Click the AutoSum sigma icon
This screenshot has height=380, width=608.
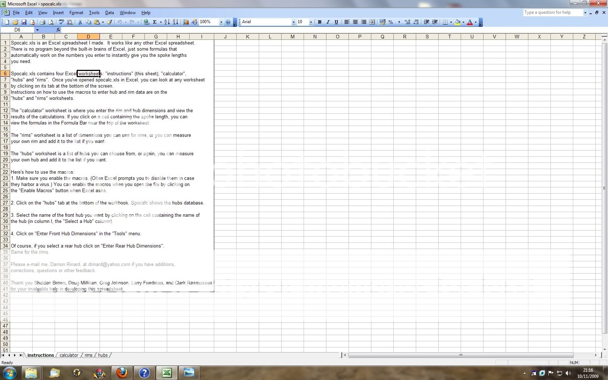pyautogui.click(x=155, y=22)
